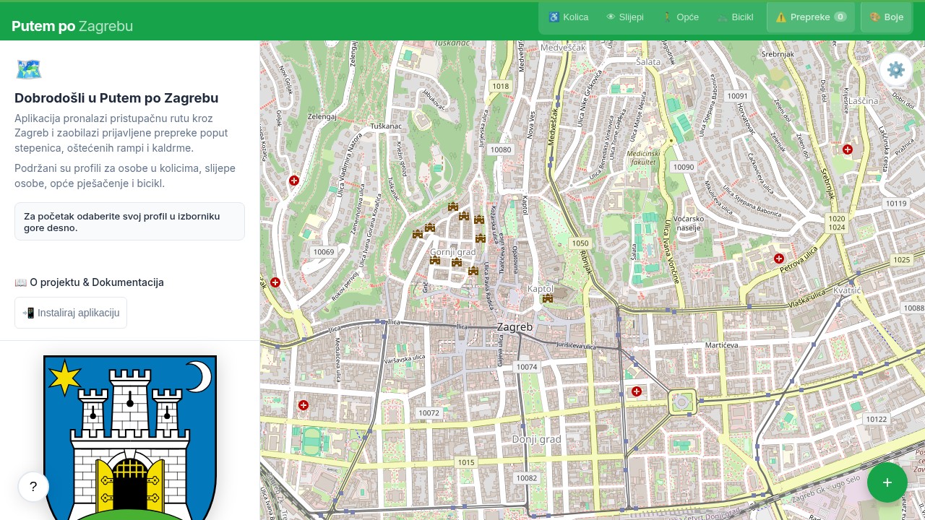Click red marker west of Donji grad roundabout

(637, 391)
